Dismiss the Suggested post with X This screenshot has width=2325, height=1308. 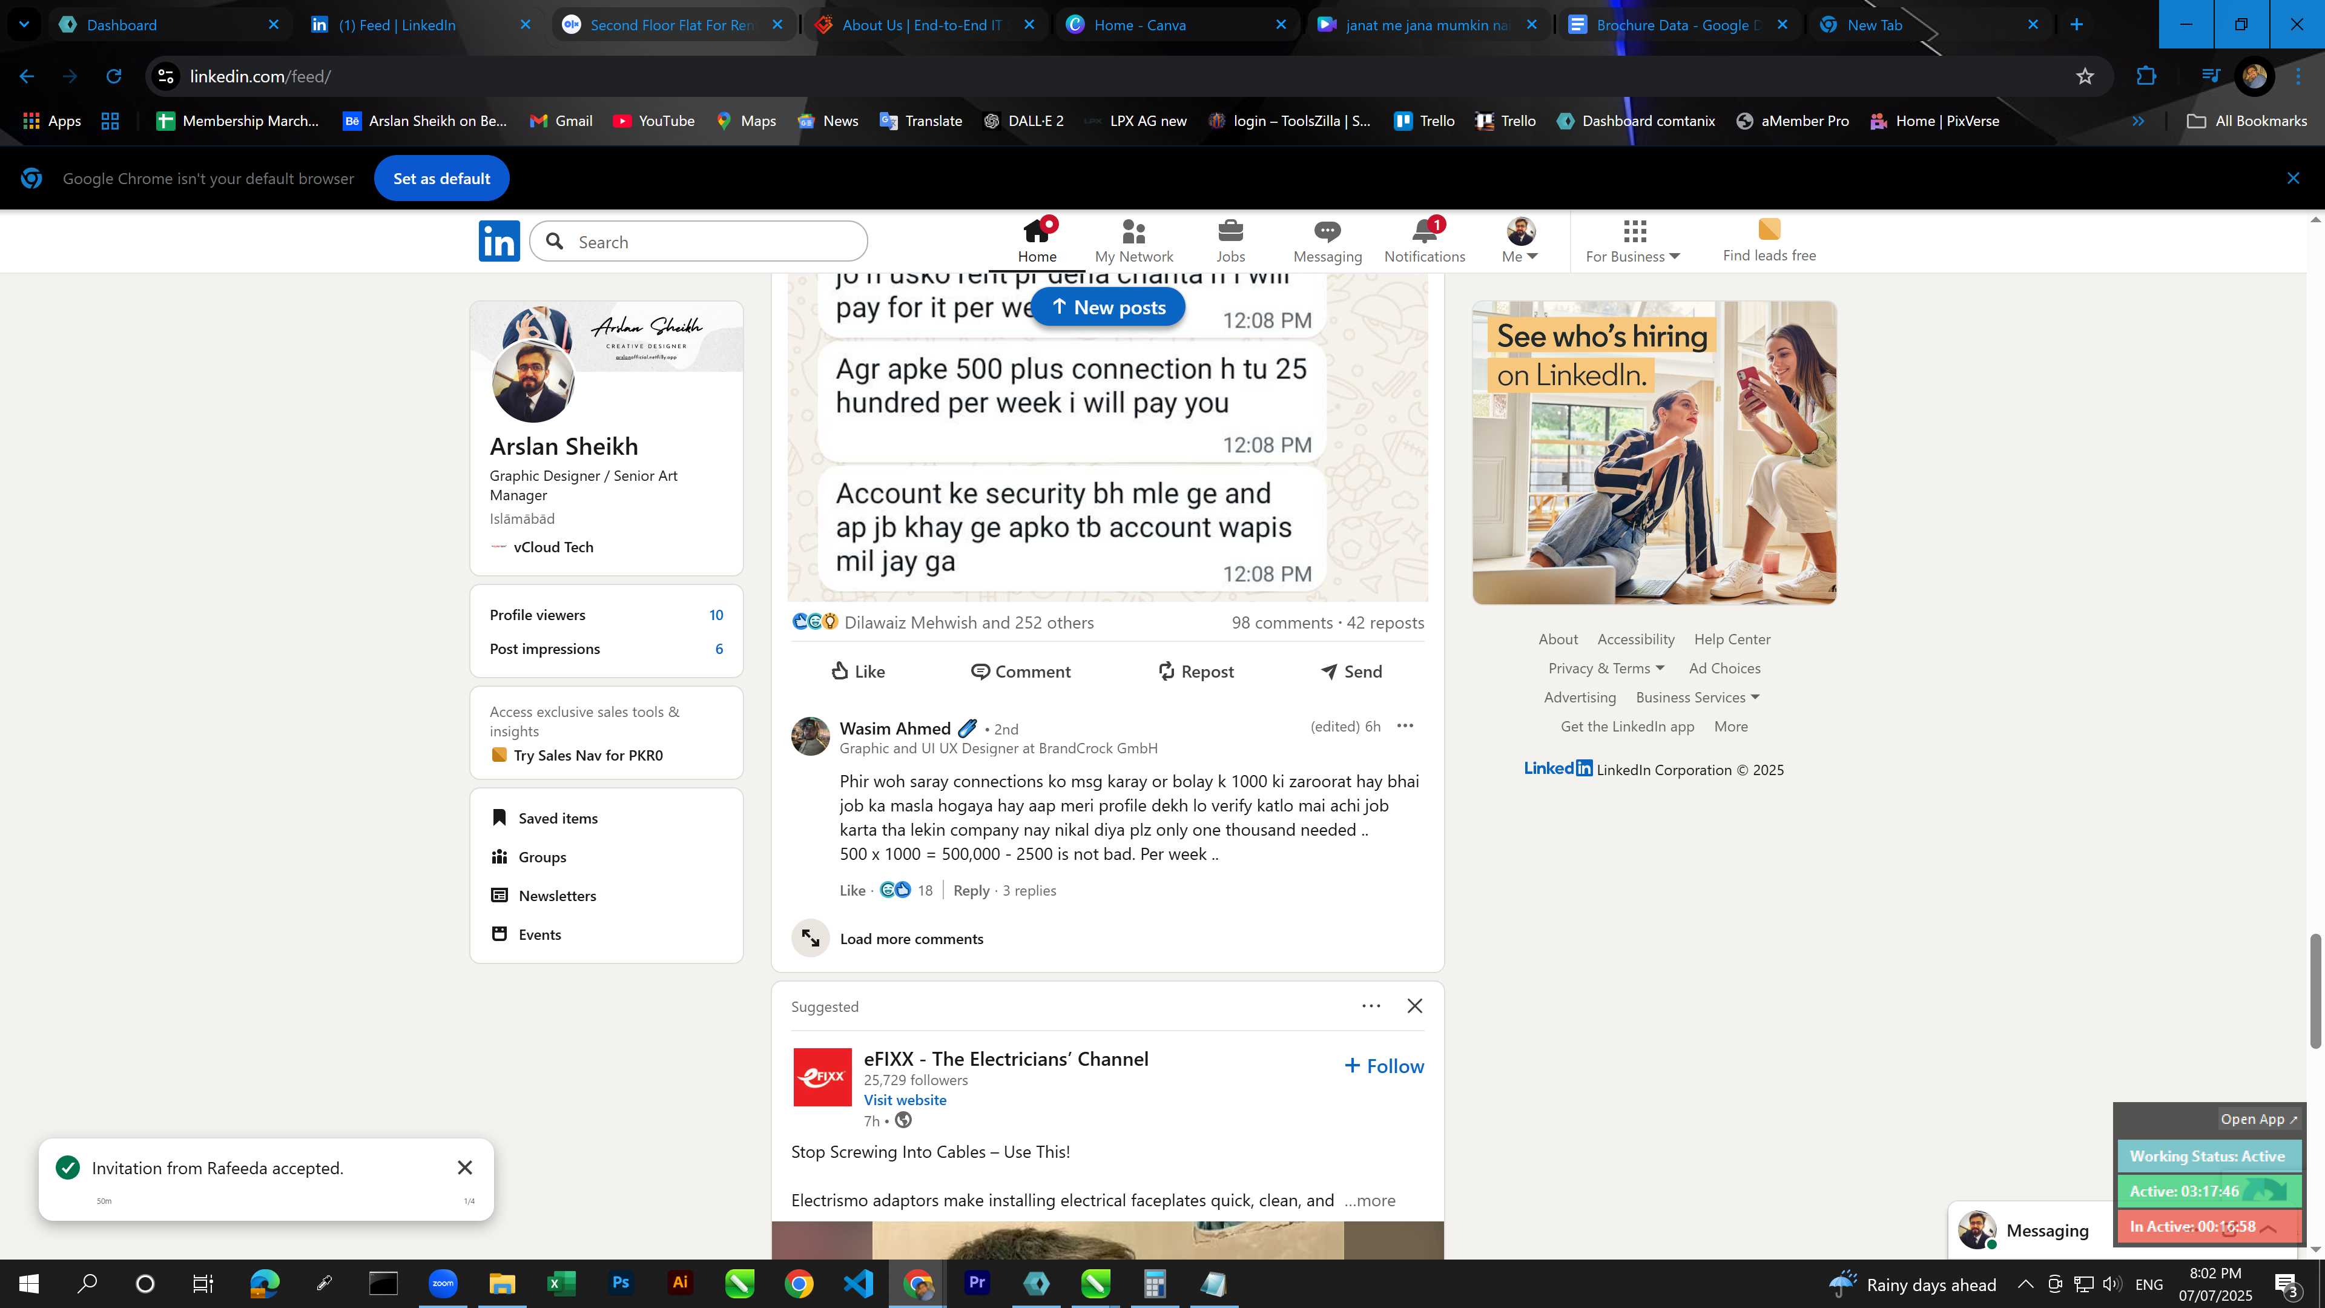tap(1414, 1006)
